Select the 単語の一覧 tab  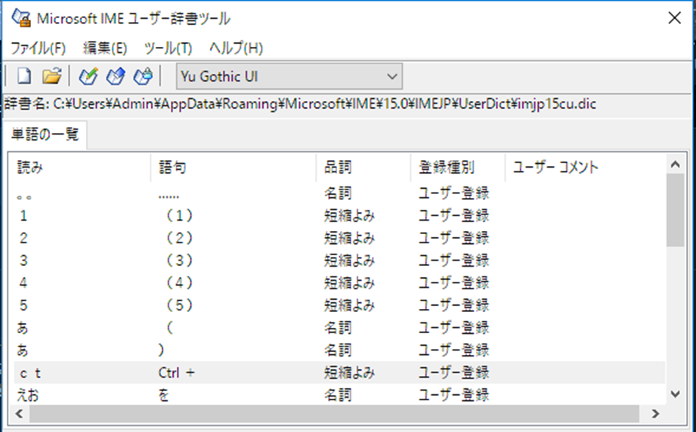(45, 134)
